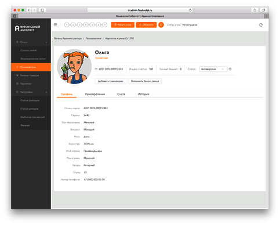Open 'Список семей' sidebar item
The image size is (280, 225).
tap(31, 50)
